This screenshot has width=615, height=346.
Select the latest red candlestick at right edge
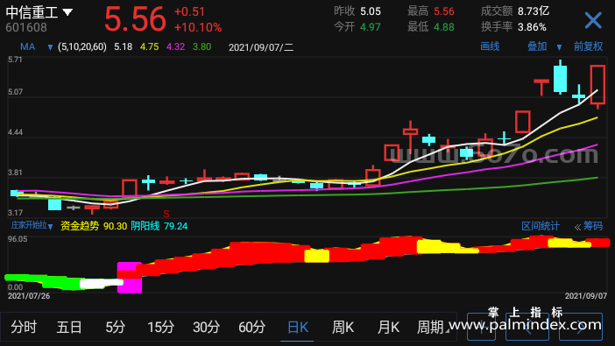[x=597, y=86]
